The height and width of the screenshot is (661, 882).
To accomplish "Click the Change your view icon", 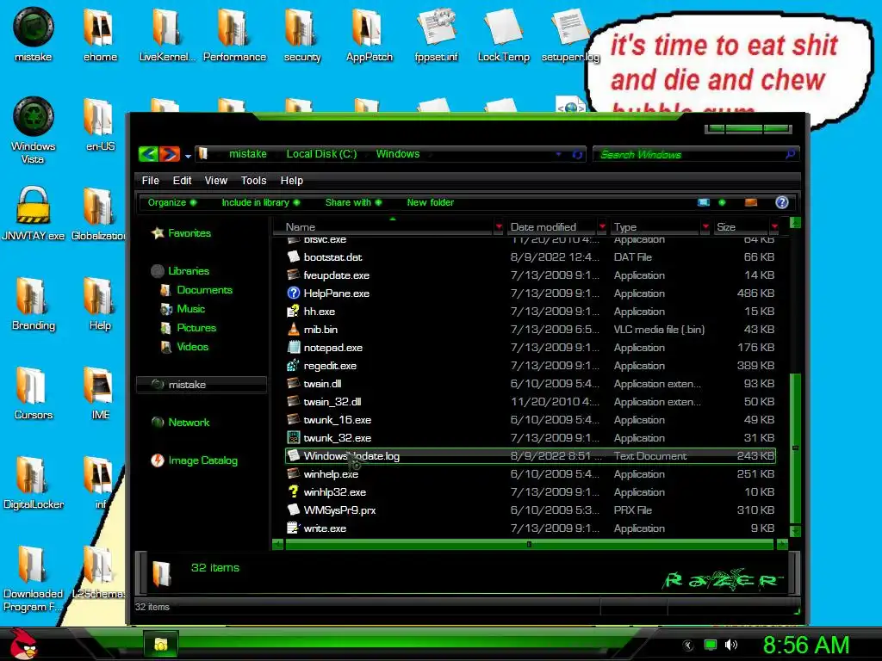I will coord(703,202).
